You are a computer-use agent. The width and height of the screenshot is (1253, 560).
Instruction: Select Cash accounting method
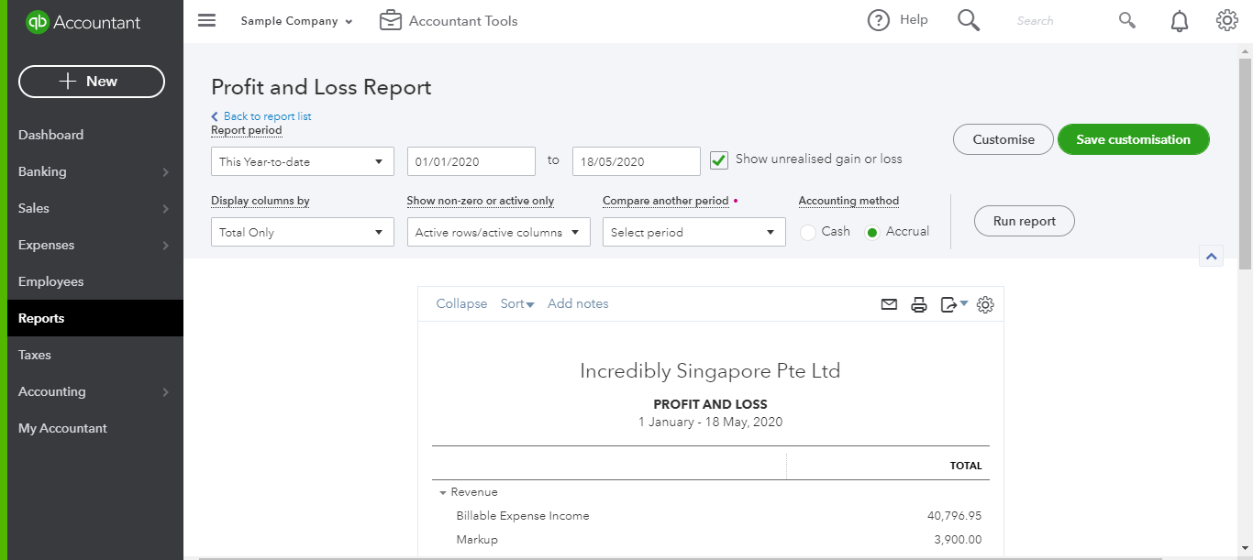[x=808, y=233]
